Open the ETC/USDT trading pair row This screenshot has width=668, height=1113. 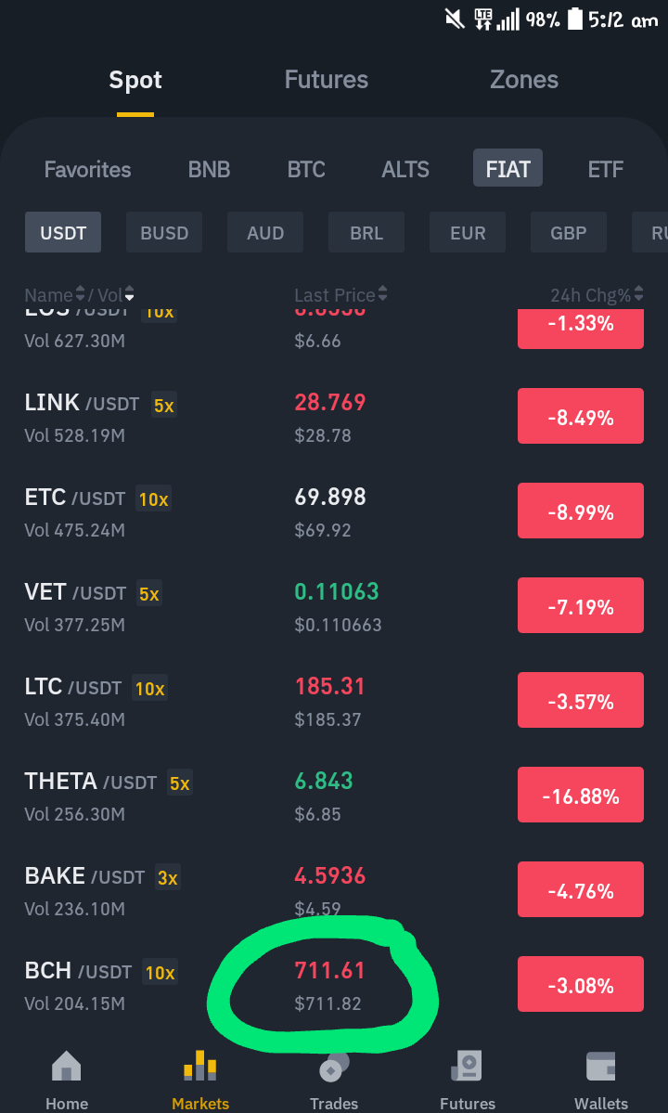tap(334, 511)
